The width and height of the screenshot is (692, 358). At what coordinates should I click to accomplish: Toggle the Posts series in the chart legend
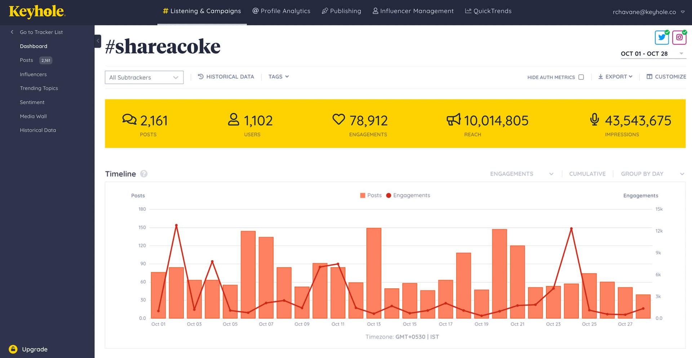pyautogui.click(x=371, y=195)
